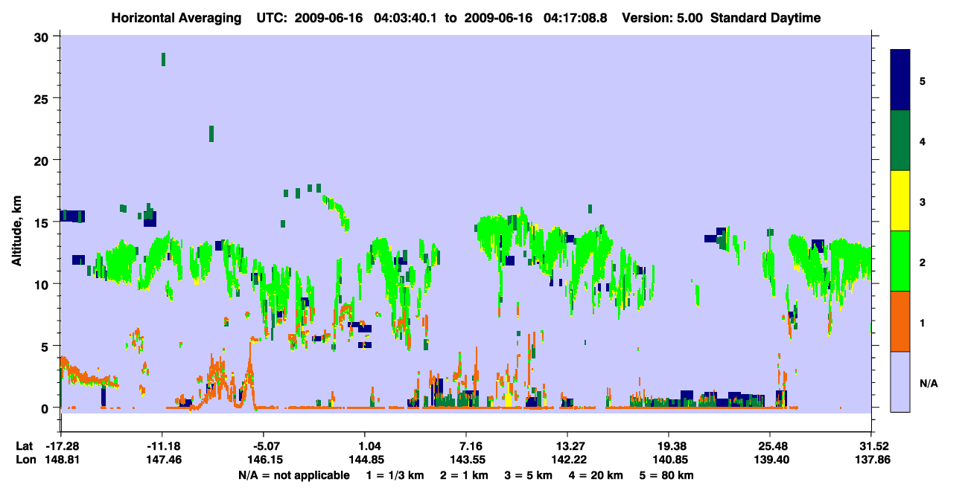Click the dark blue level 5 color swatch
The image size is (968, 496).
point(900,80)
